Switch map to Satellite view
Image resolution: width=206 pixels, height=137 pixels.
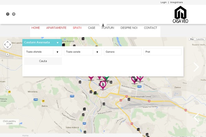tap(200, 39)
